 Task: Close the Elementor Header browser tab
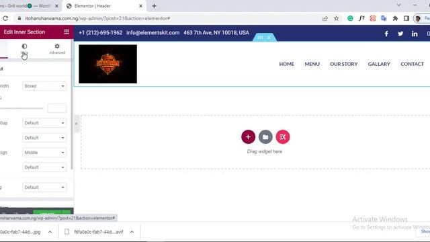coord(140,6)
